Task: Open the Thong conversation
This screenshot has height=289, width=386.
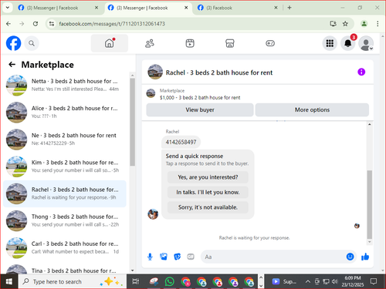Action: pos(65,220)
